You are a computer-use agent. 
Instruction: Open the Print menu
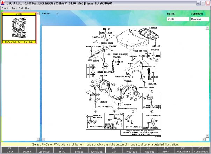[21, 8]
